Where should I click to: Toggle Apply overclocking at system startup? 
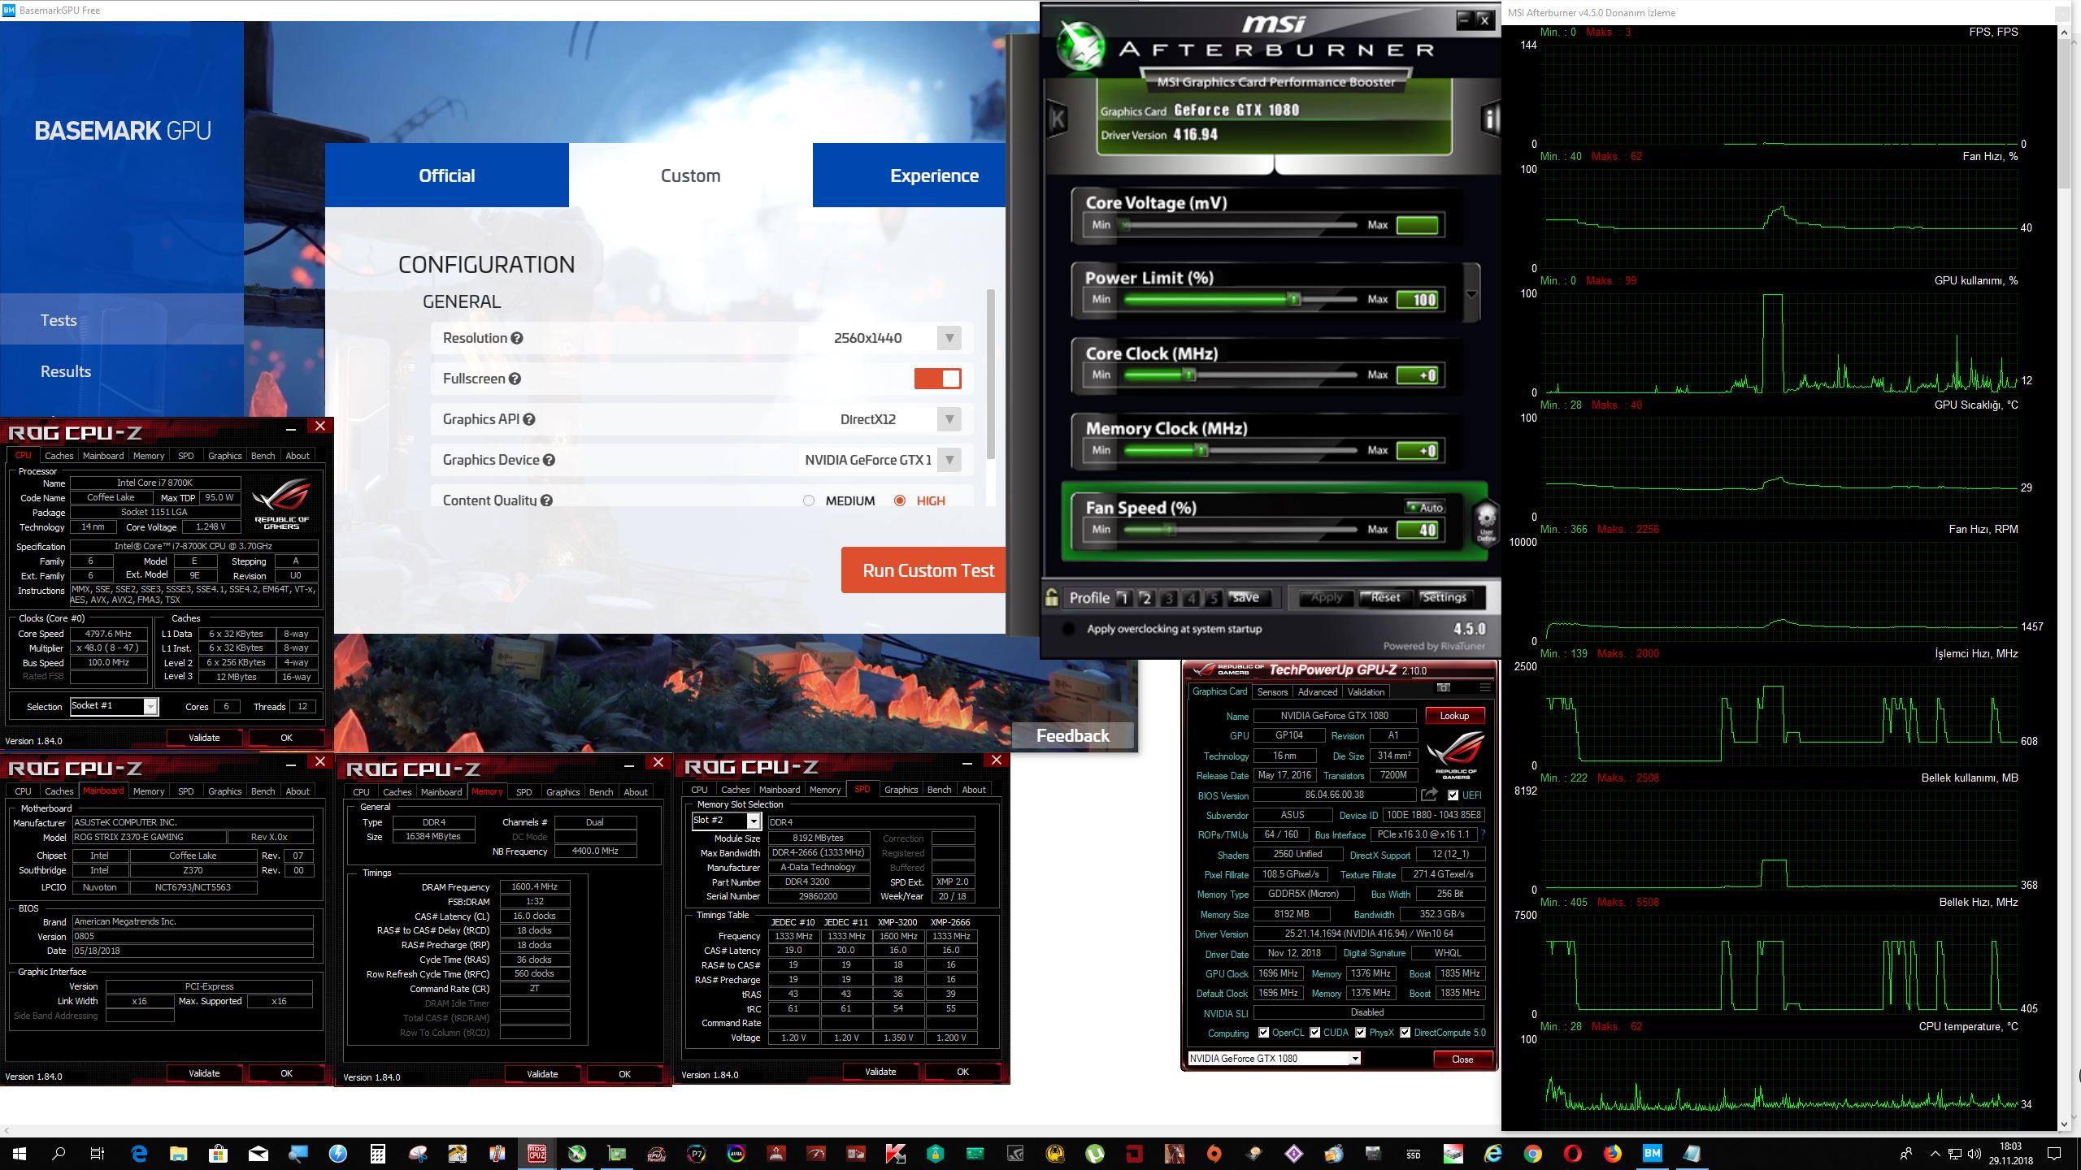tap(1069, 629)
